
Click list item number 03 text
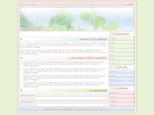(x=64, y=78)
